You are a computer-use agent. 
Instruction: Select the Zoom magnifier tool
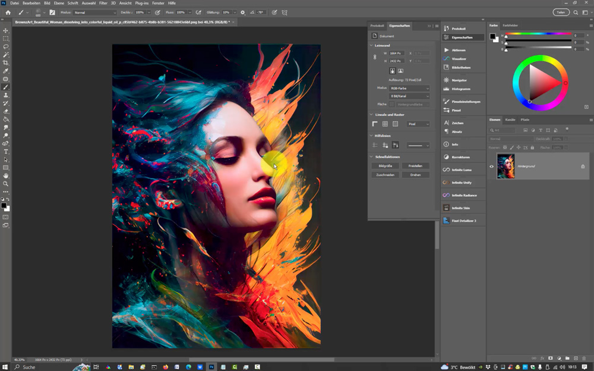(x=6, y=184)
